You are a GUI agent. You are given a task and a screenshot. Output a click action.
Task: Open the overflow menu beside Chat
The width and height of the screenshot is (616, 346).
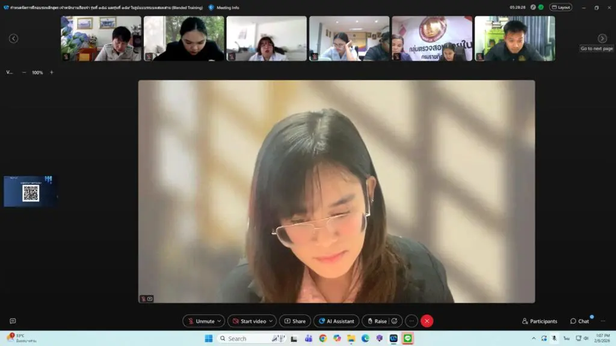point(602,321)
